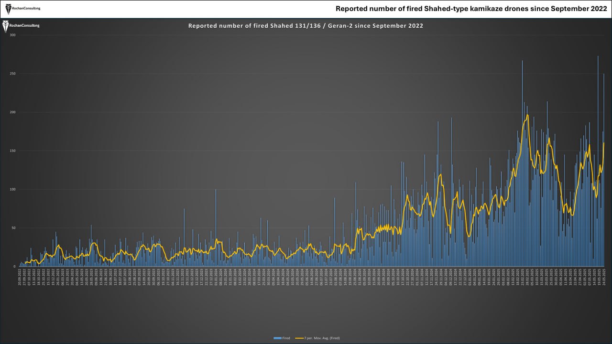This screenshot has width=612, height=344.
Task: Click the bold header title about kamikaze drones
Action: point(471,9)
